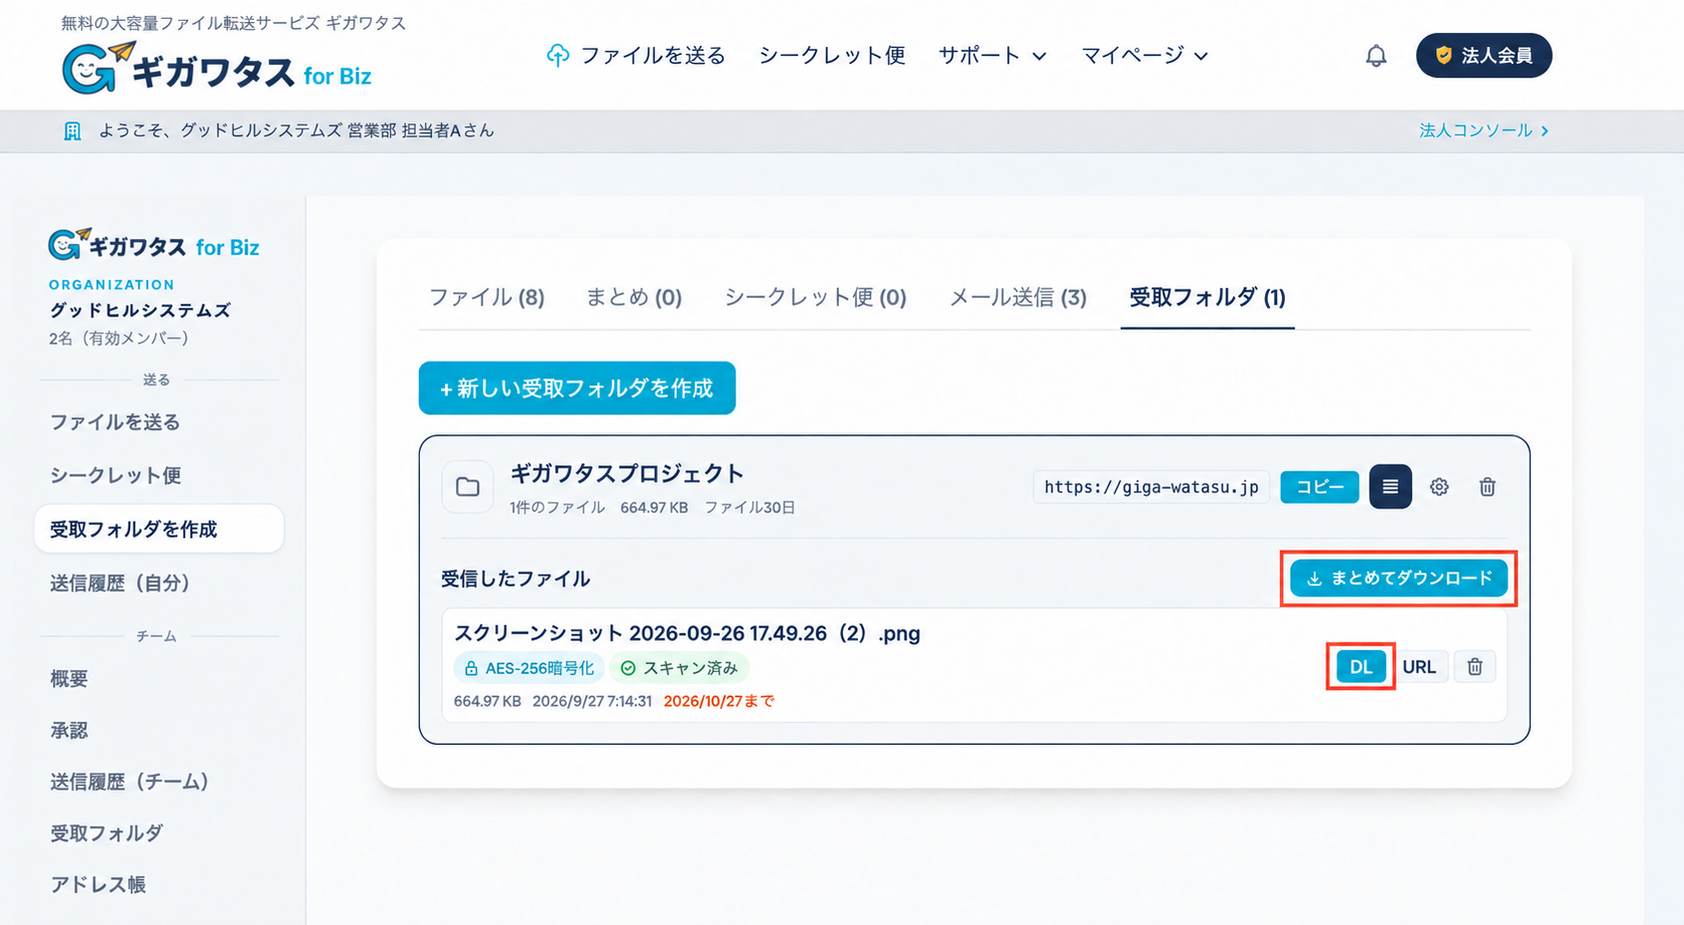Click the スキャン済み badge text
The image size is (1684, 925).
click(691, 668)
